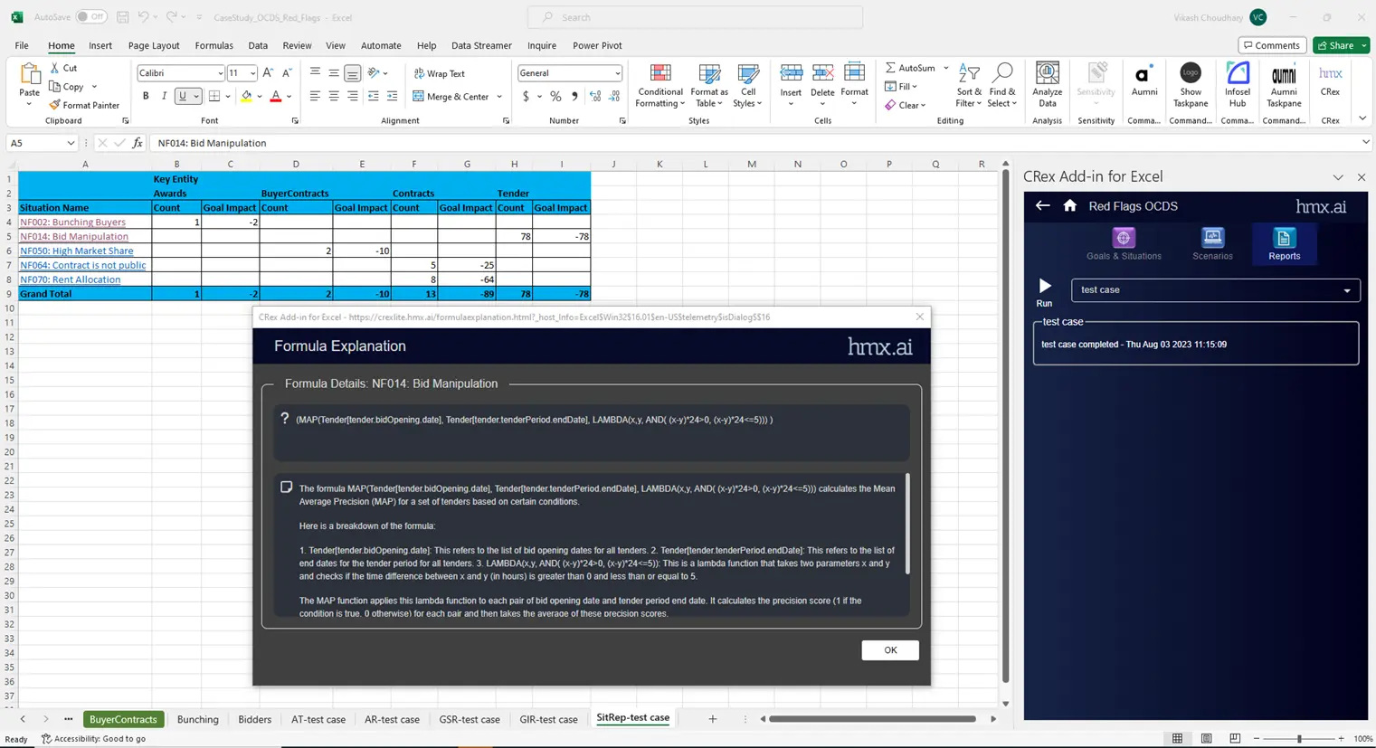Open NF070: Rent Allocation link
Image resolution: width=1376 pixels, height=748 pixels.
tap(70, 279)
